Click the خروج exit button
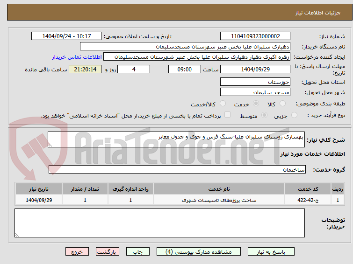The width and height of the screenshot is (353, 264). 77,252
